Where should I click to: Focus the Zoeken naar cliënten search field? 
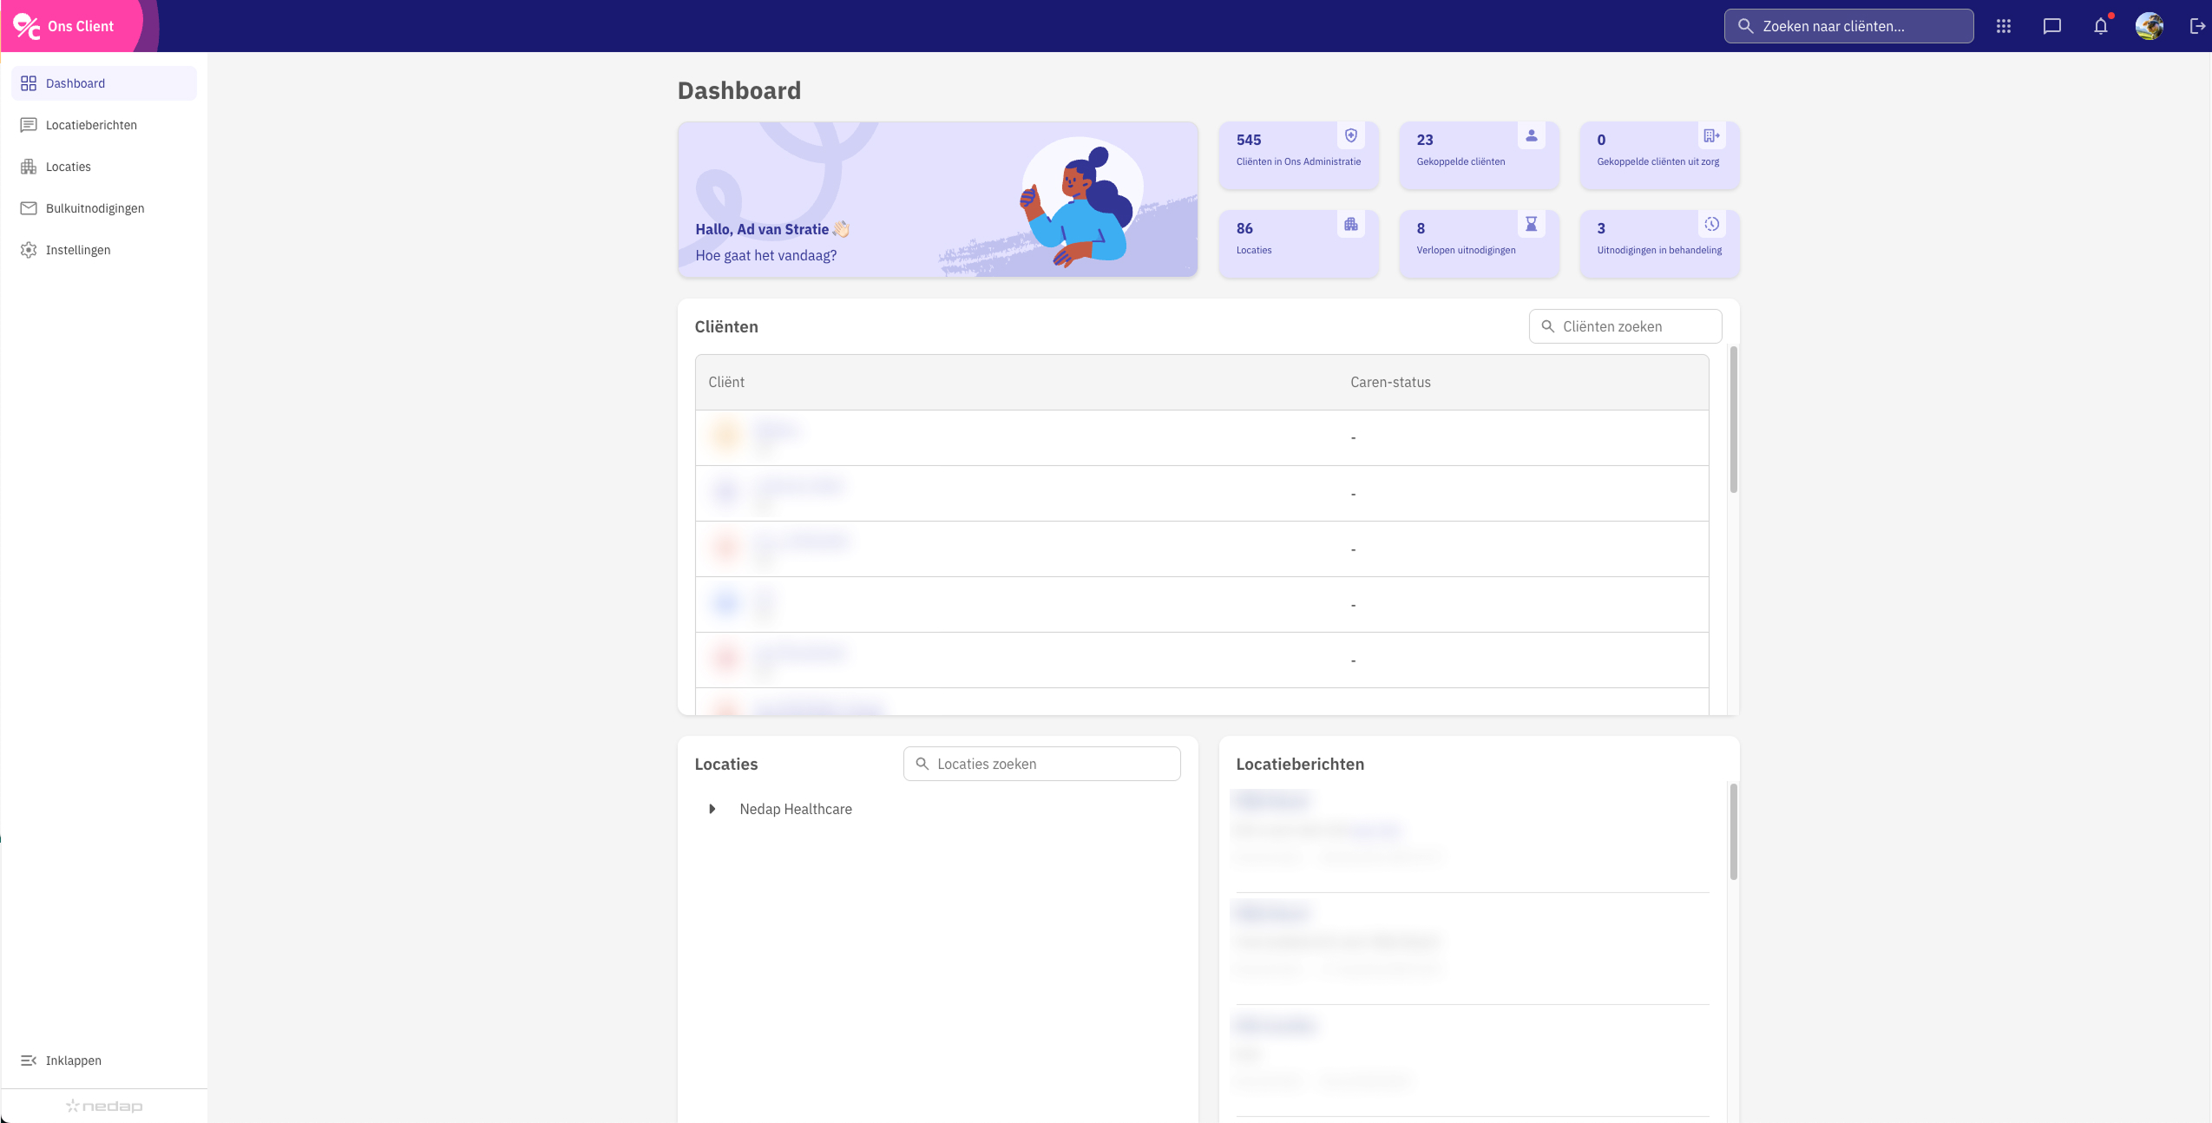pyautogui.click(x=1848, y=26)
